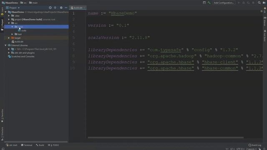Click line number 5 in the gutter
This screenshot has height=150, width=267.
click(x=73, y=37)
